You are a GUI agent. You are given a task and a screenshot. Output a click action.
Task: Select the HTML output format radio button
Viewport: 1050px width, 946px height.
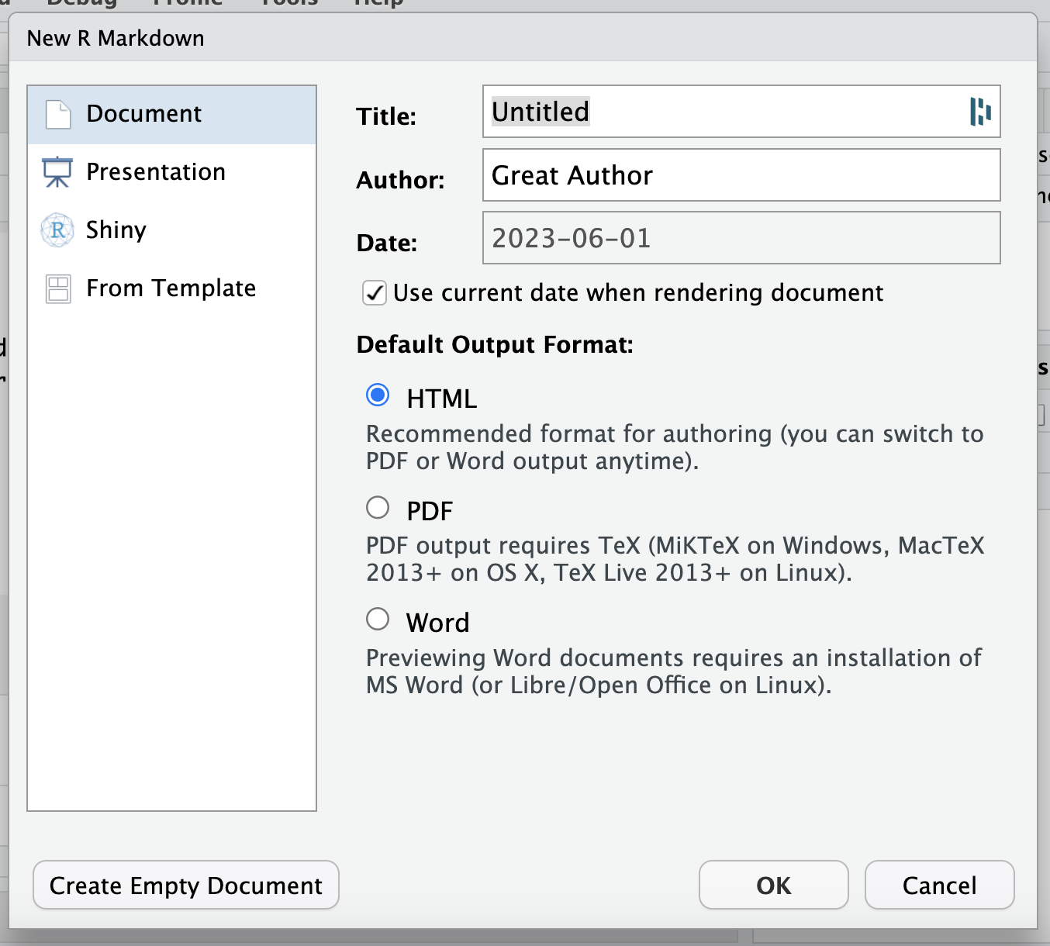click(x=378, y=395)
